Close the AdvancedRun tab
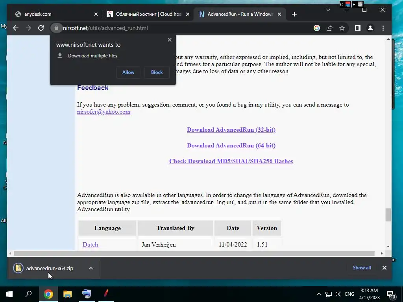Image resolution: width=403 pixels, height=302 pixels. click(279, 14)
